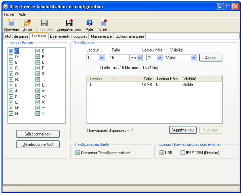Viewport: 241px width, 193px height.
Task: Enable IEEE 1394 (FireWire) checkbox
Action: (183, 153)
